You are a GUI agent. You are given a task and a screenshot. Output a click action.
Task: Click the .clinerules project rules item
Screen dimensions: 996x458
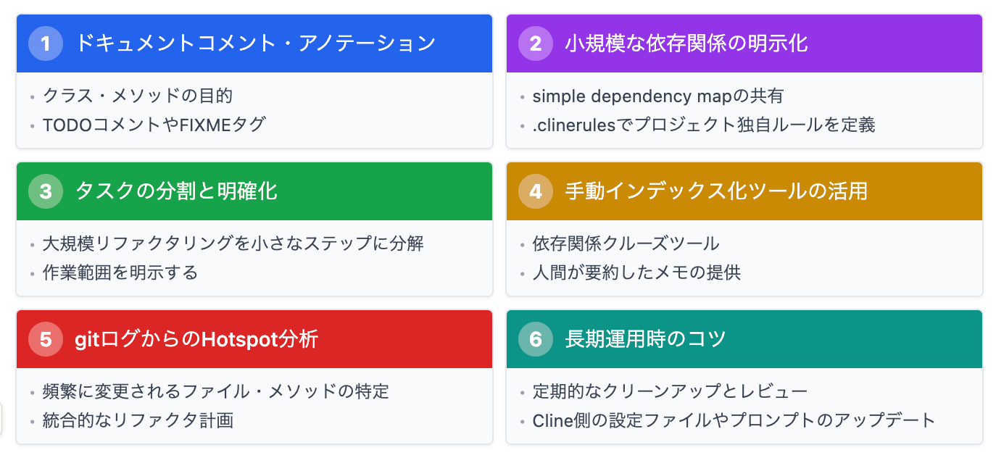(703, 125)
